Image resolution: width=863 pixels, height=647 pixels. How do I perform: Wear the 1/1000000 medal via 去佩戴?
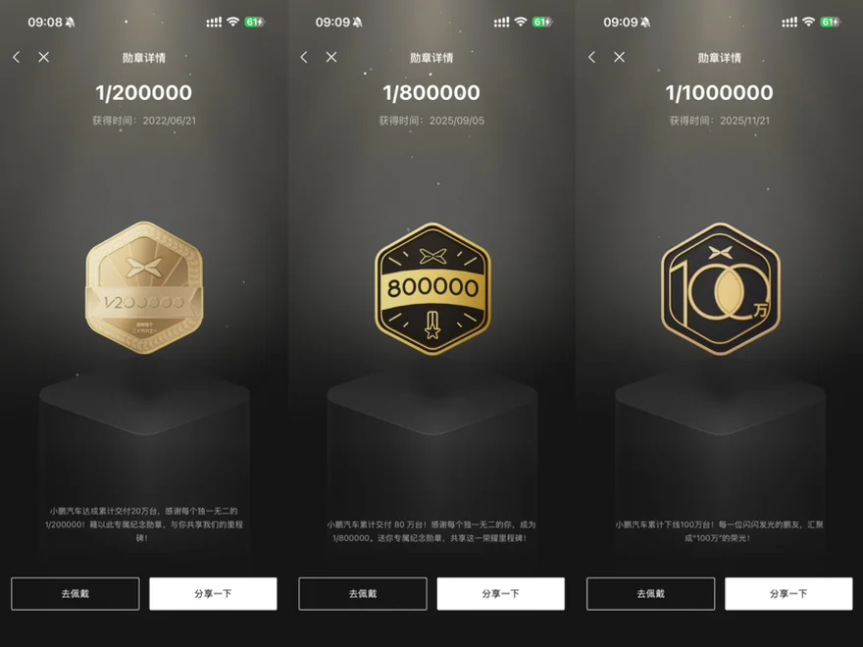(650, 594)
